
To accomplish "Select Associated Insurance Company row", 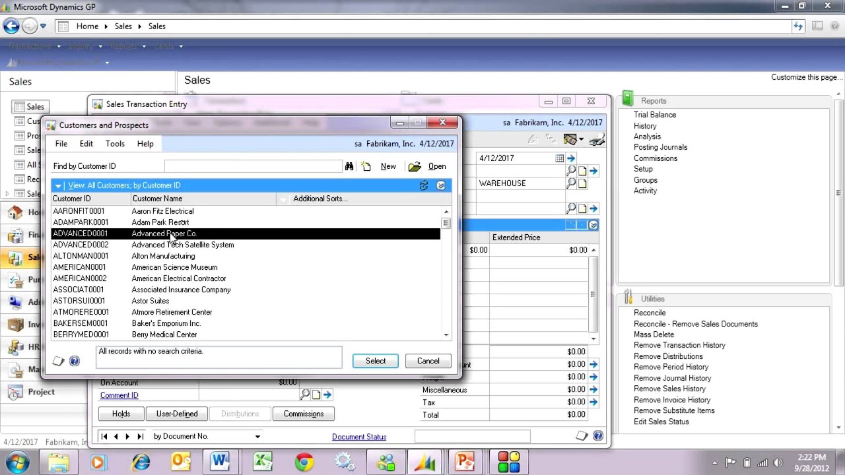I will pyautogui.click(x=246, y=290).
